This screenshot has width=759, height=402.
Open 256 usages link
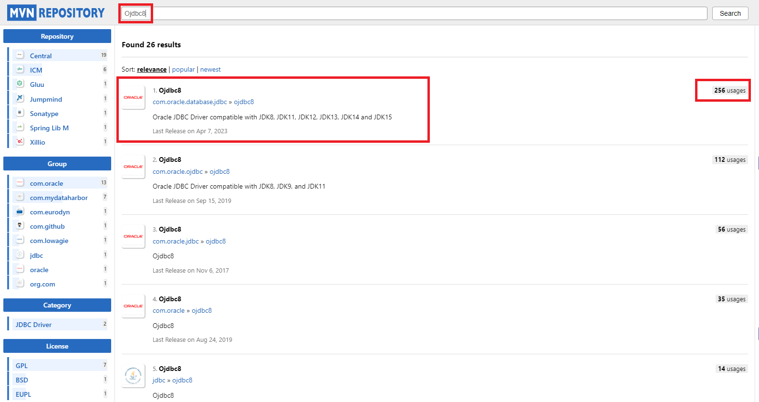click(730, 90)
